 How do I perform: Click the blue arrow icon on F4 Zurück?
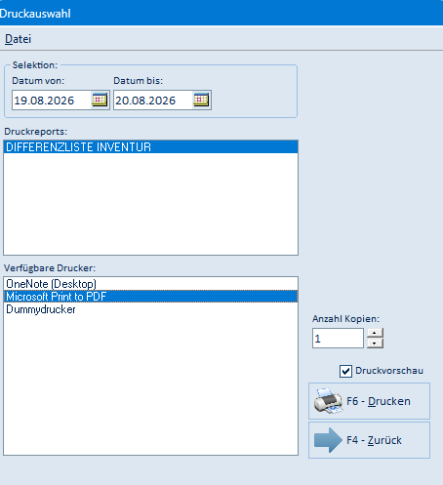(328, 440)
